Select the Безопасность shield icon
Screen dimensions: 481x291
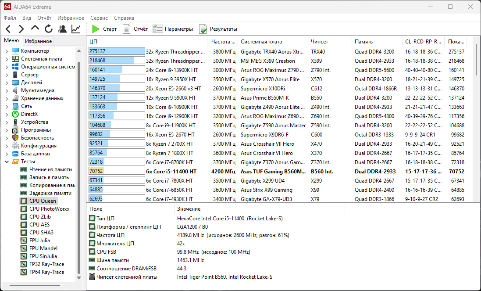(15, 138)
